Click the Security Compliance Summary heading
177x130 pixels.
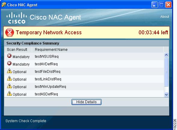pyautogui.click(x=33, y=43)
